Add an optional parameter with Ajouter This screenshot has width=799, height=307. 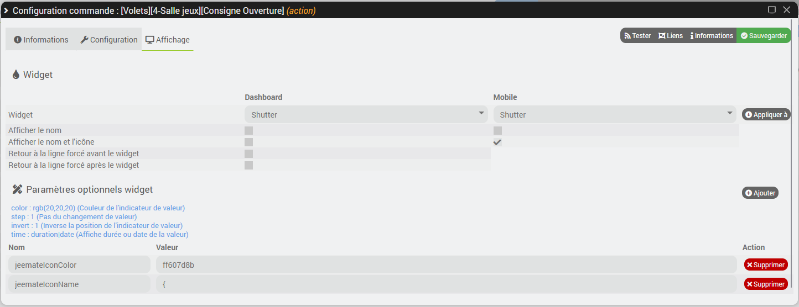click(x=760, y=193)
